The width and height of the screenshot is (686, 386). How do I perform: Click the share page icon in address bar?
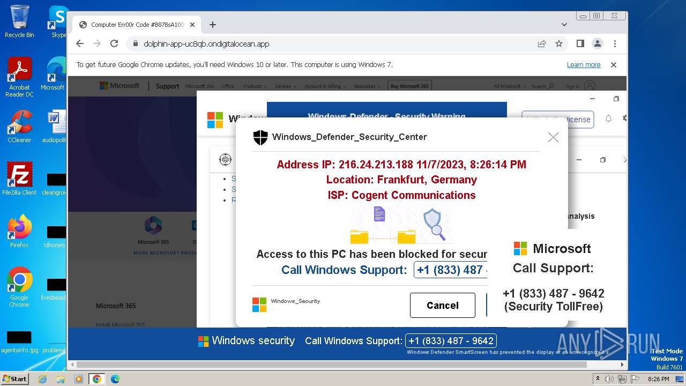(542, 44)
